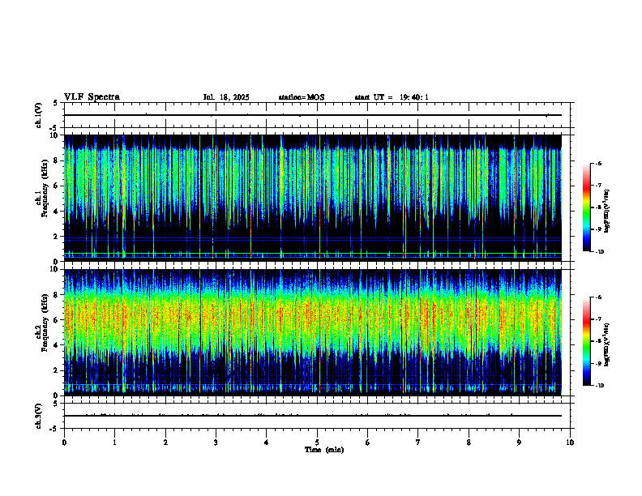642x496 pixels.
Task: Click tick label "2" on the Time axis
Action: point(165,443)
